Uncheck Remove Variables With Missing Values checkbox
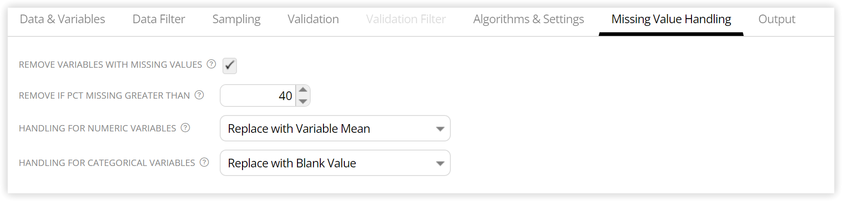The height and width of the screenshot is (201, 842). coord(230,65)
